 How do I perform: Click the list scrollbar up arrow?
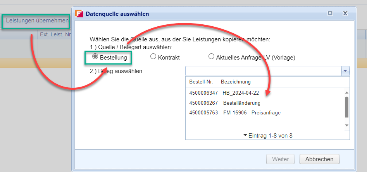click(x=346, y=92)
